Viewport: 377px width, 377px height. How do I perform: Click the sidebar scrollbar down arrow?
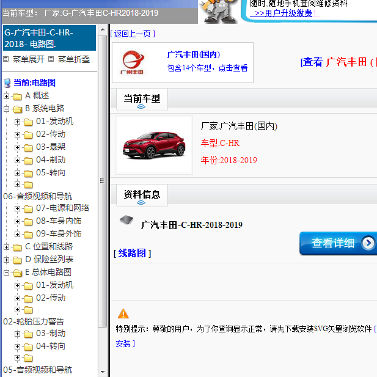click(103, 372)
